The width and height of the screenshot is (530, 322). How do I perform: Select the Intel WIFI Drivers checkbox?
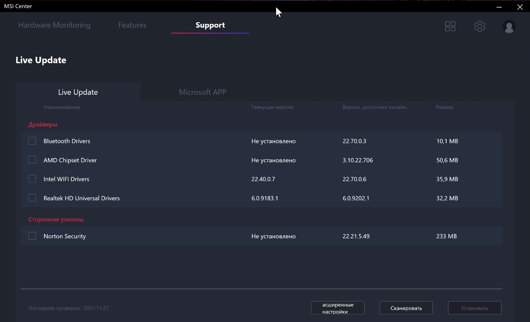pos(32,179)
